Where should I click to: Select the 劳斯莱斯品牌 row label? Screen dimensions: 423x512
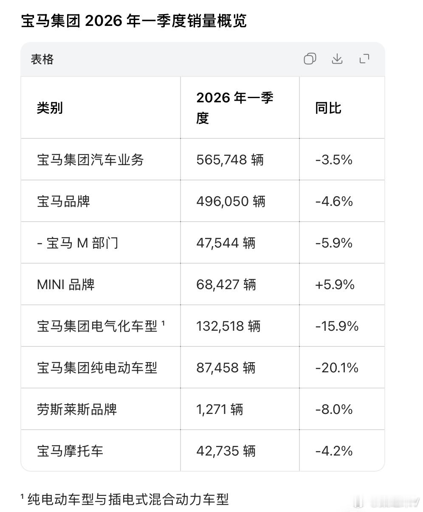[77, 409]
